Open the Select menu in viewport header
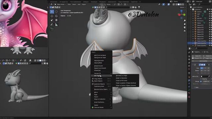The height and width of the screenshot is (119, 212). (74, 4)
